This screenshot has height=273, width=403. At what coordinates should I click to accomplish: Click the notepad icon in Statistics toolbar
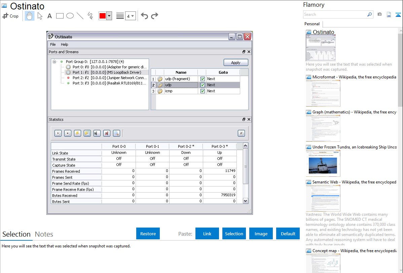tap(87, 133)
